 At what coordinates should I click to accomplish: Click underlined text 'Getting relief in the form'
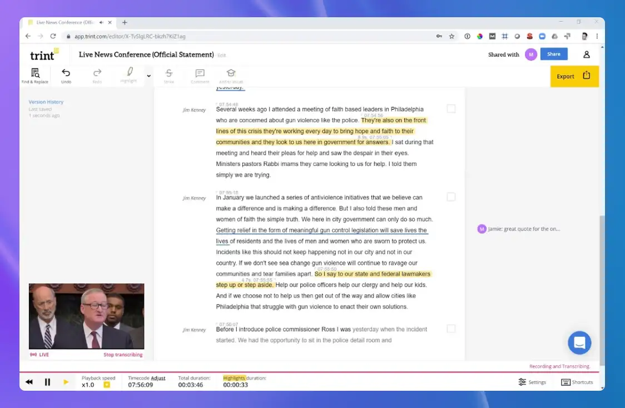pos(252,230)
